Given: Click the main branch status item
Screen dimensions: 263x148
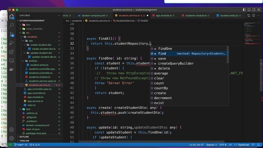Looking at the screenshot, I should pos(19,145).
